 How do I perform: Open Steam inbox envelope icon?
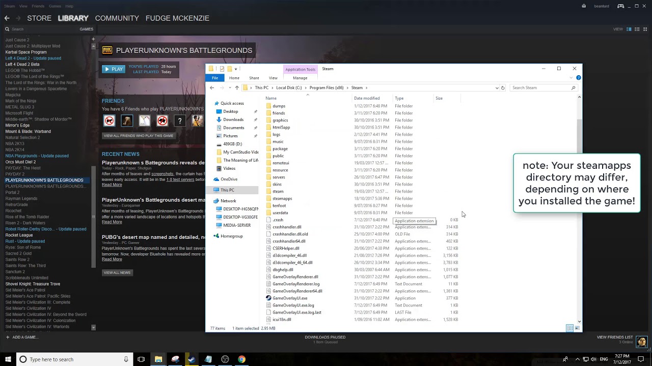point(584,6)
